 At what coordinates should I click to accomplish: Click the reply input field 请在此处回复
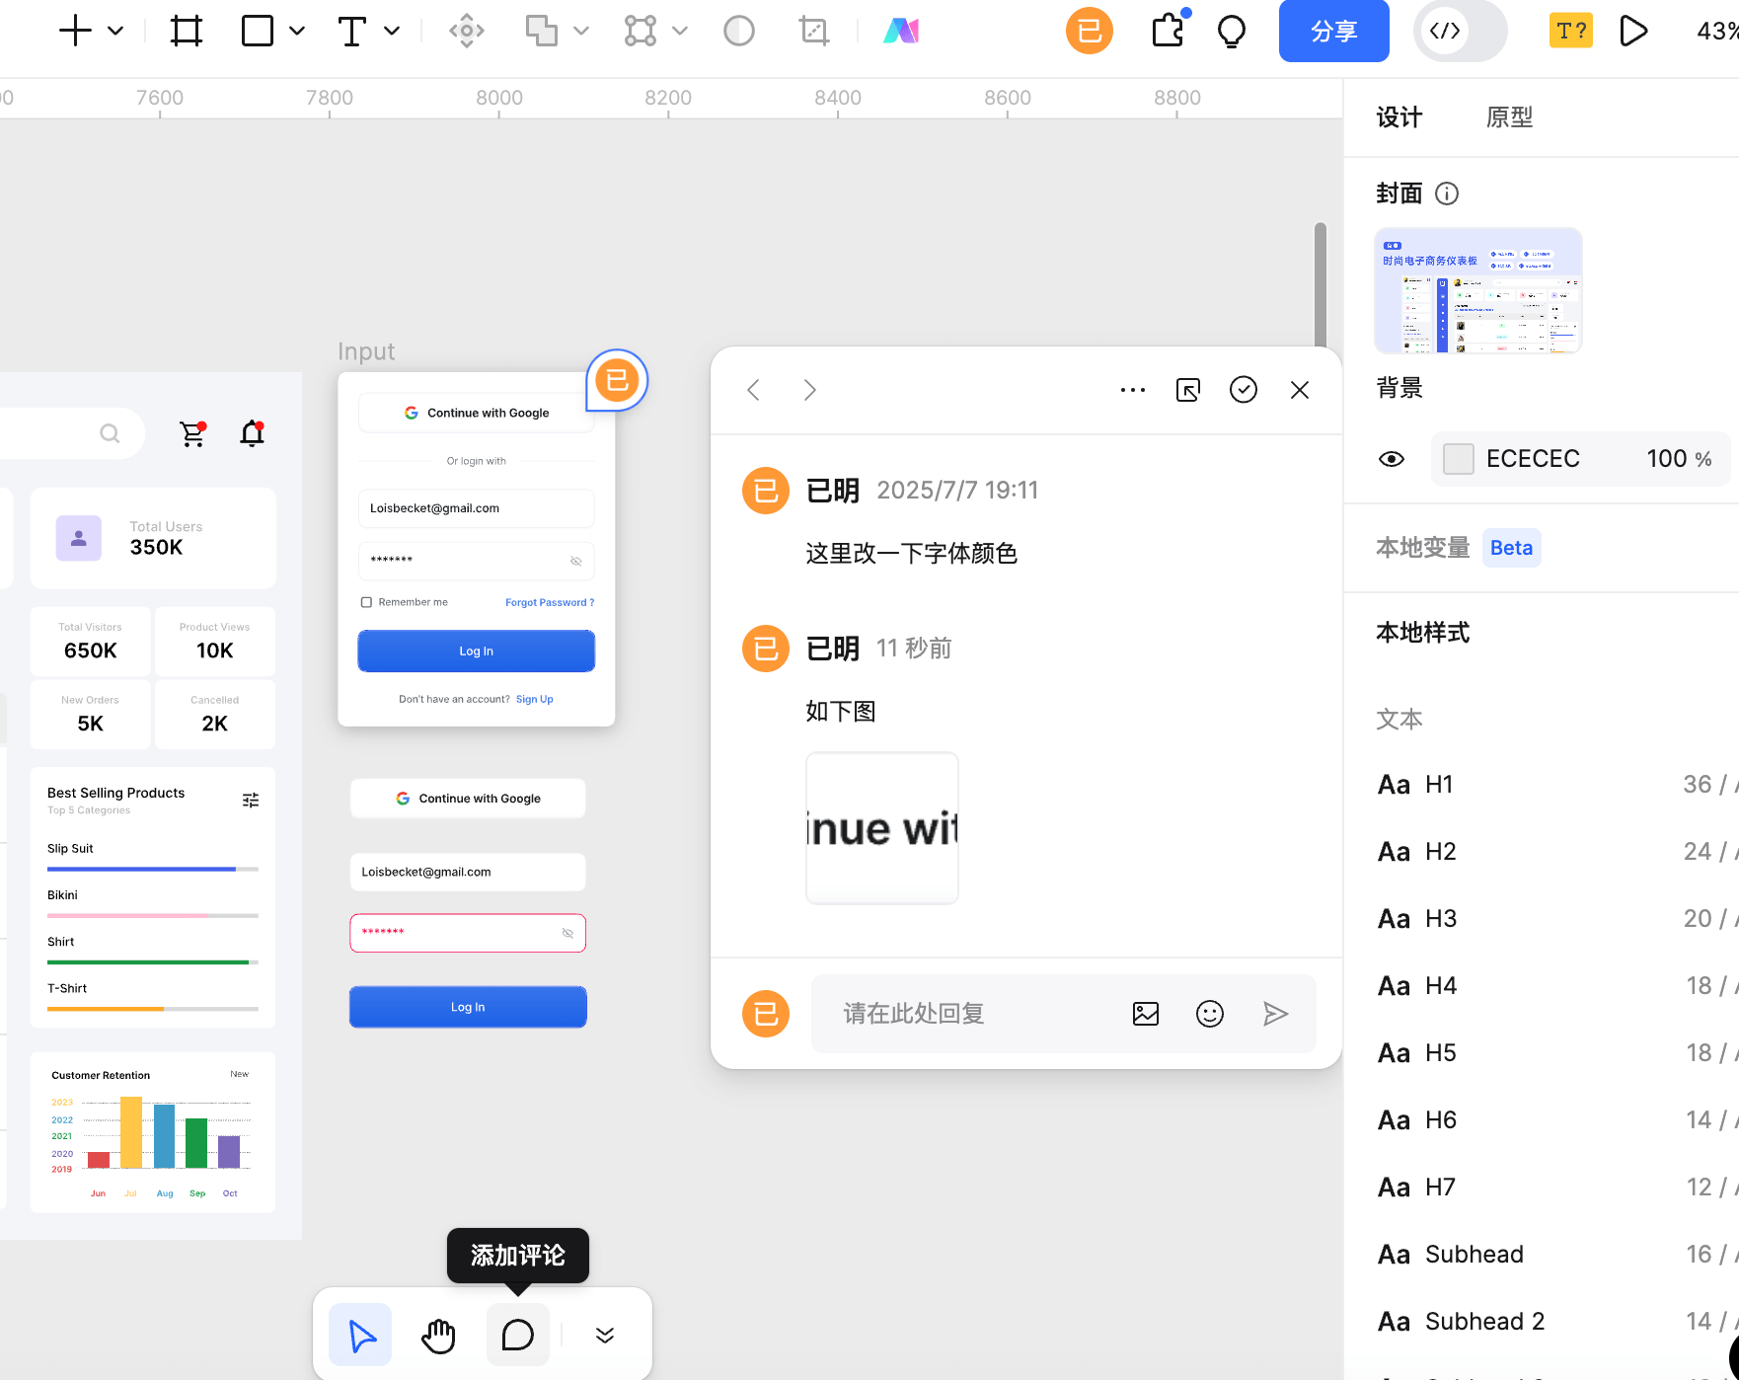click(967, 1014)
